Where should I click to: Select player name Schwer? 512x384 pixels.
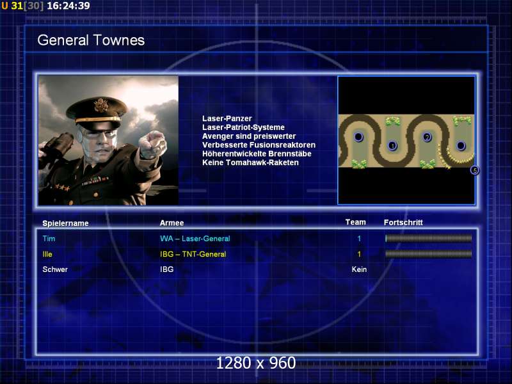55,269
